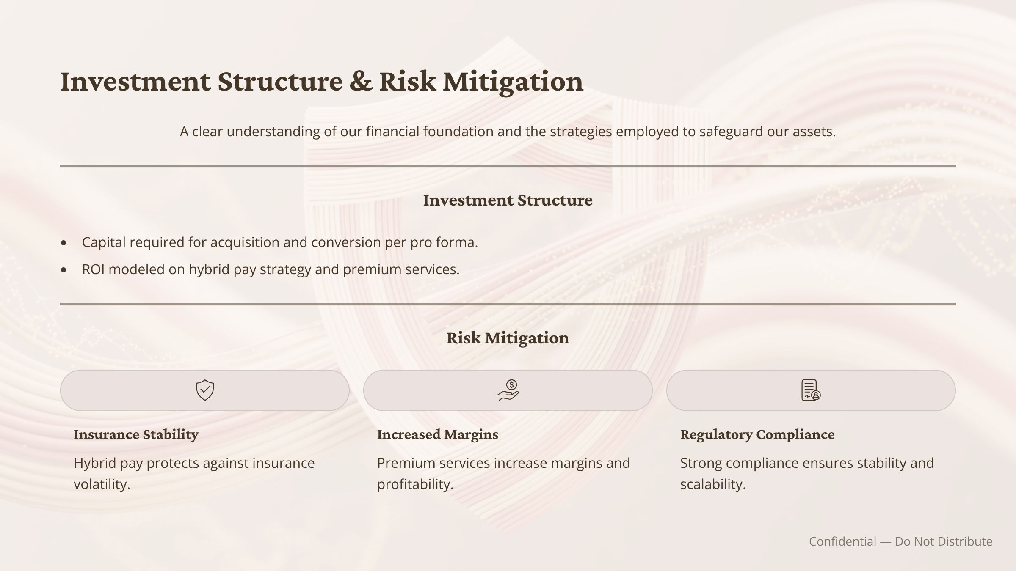Click the hand holding dollar coin icon
This screenshot has width=1016, height=571.
[x=508, y=390]
